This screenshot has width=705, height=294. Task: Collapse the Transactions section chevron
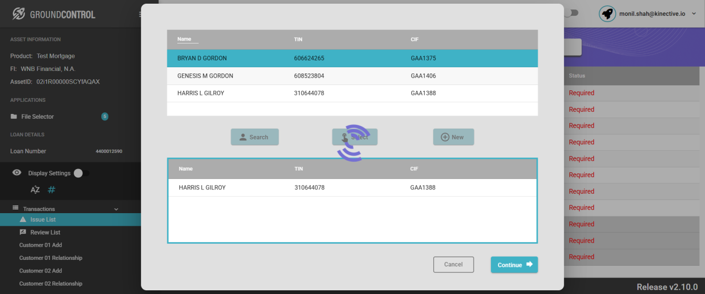click(116, 209)
